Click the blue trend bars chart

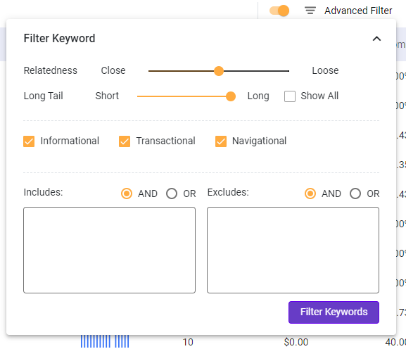point(105,341)
